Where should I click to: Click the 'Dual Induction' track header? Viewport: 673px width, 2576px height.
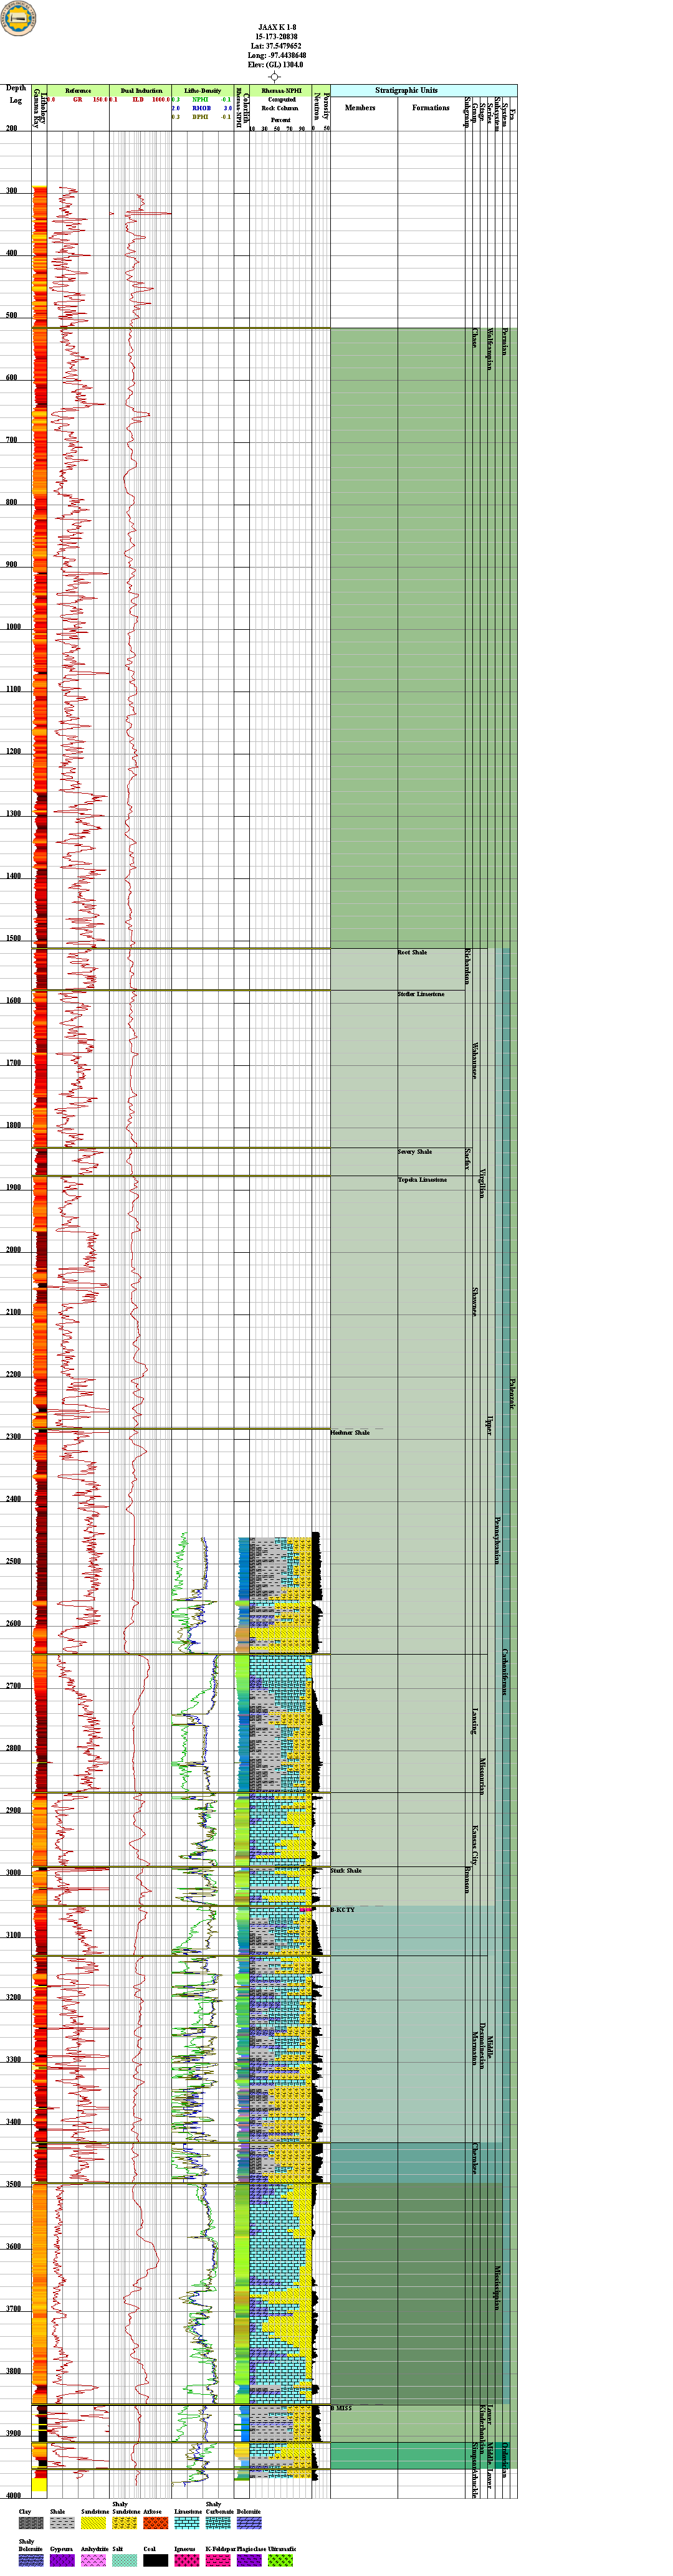click(x=141, y=90)
